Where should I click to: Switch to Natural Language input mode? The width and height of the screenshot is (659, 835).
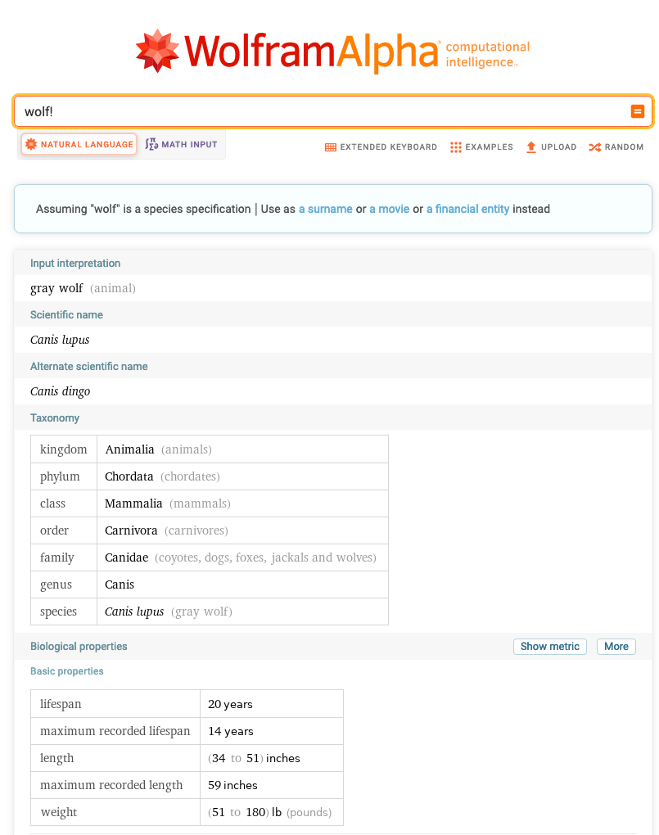[x=79, y=144]
